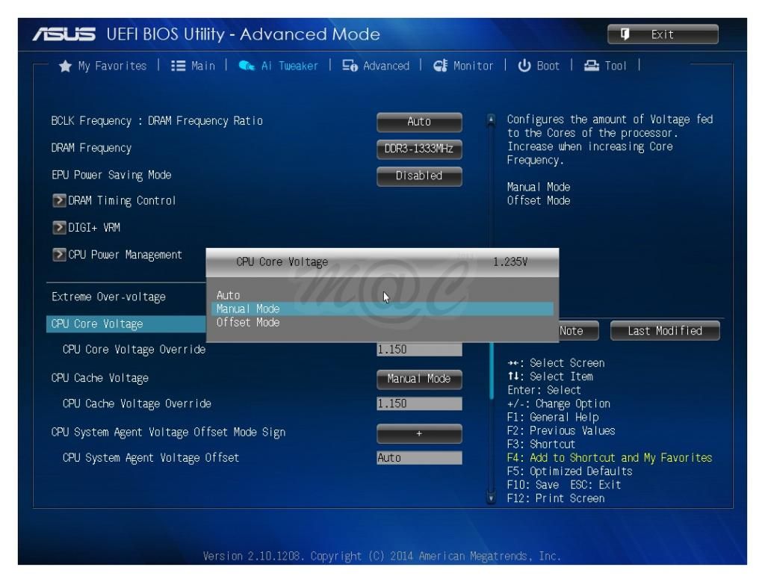Click the scroll up arrow in help panel
The width and height of the screenshot is (765, 582).
tap(491, 120)
